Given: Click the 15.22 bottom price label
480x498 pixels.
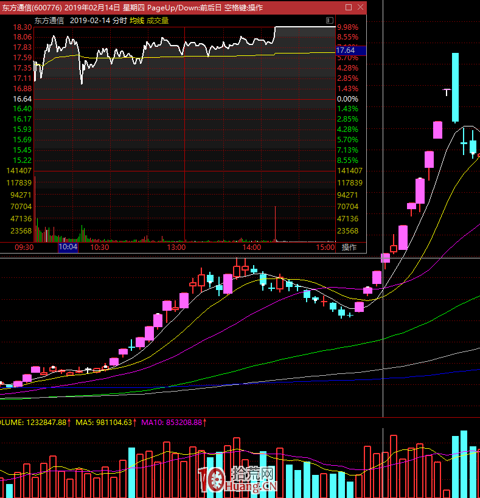Looking at the screenshot, I should tap(23, 161).
